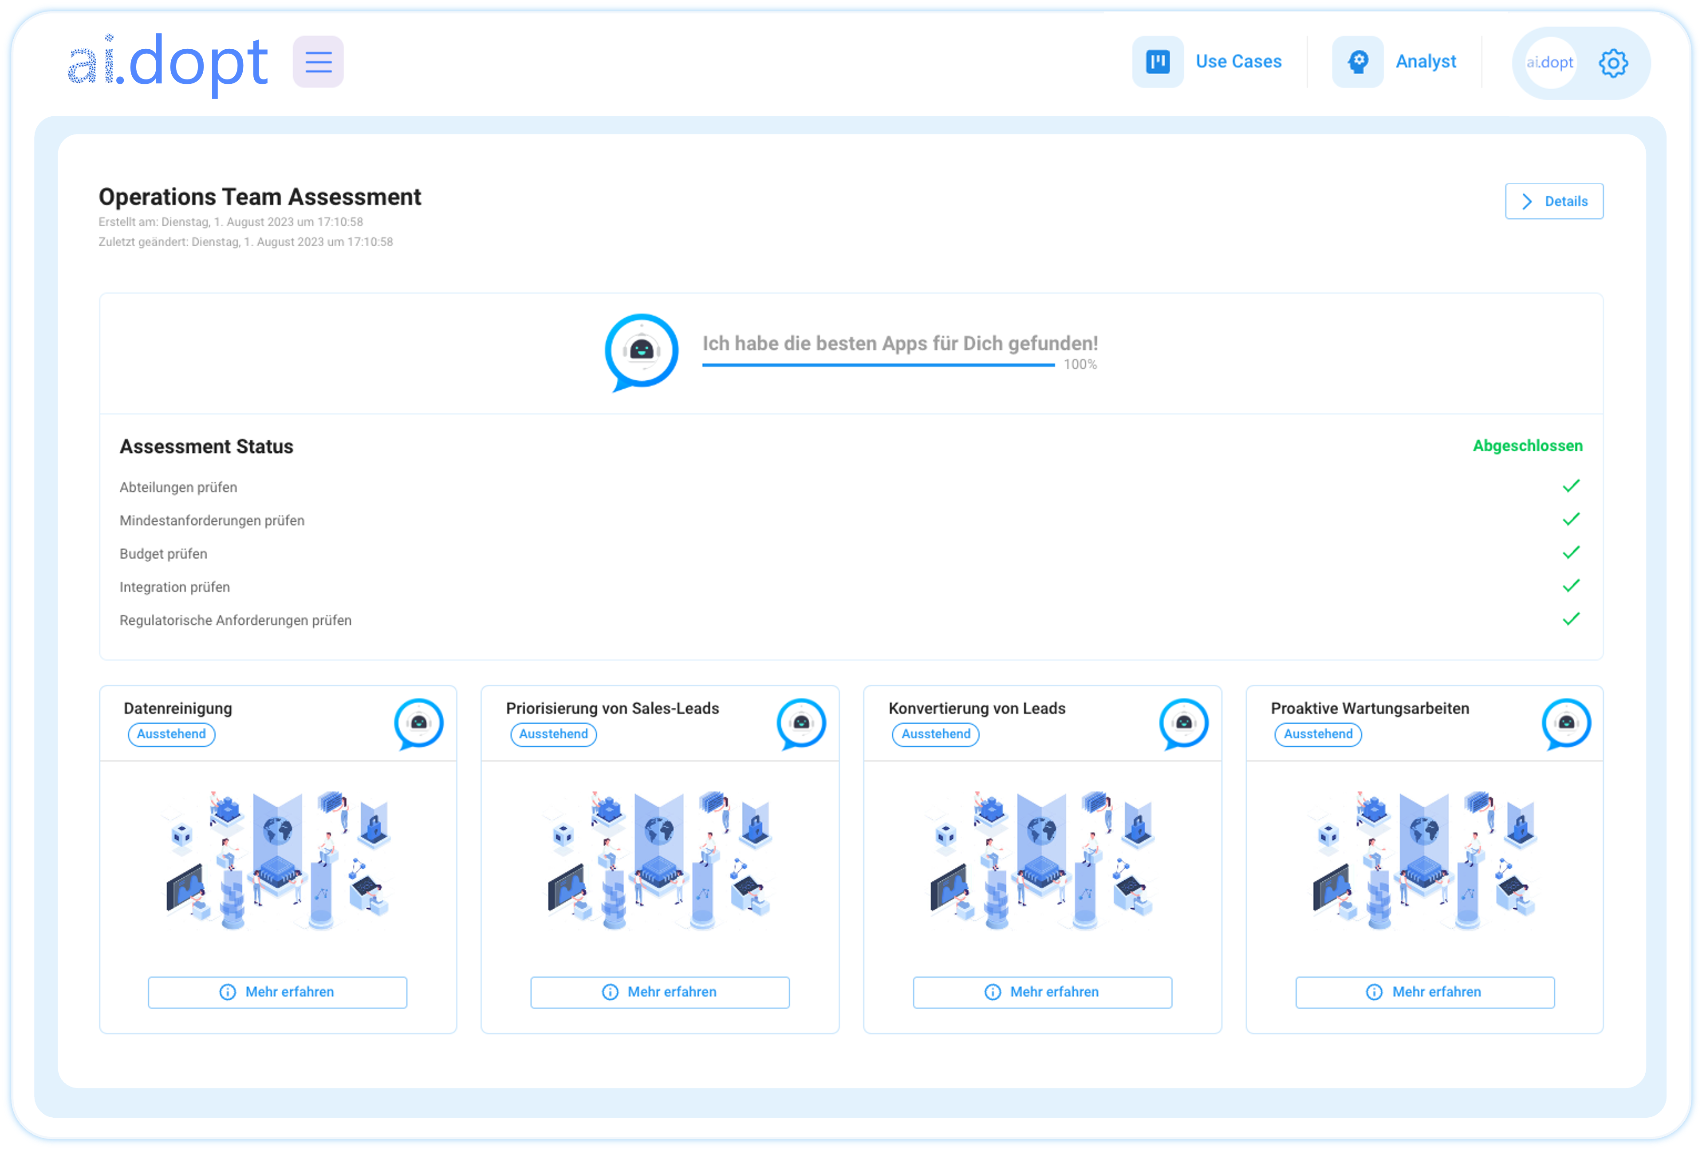This screenshot has height=1151, width=1702.
Task: Click 'Ich habe die besten Apps' message
Action: [900, 343]
